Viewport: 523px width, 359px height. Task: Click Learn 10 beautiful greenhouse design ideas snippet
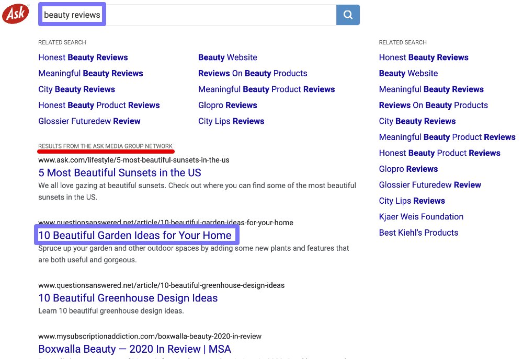pos(111,311)
